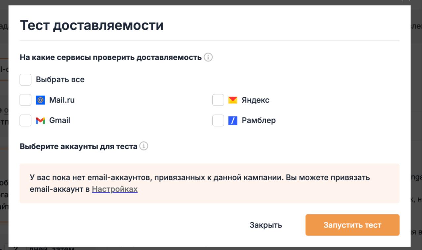The width and height of the screenshot is (422, 250).
Task: Click the Рамблер slash logo icon
Action: [x=233, y=120]
